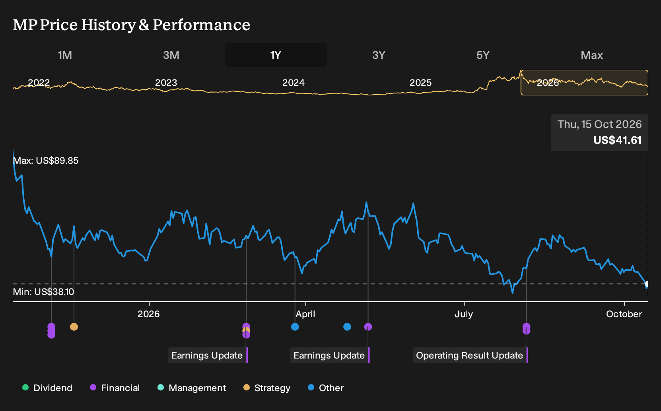Choose the 1Y time range tab
This screenshot has width=661, height=411.
pyautogui.click(x=276, y=55)
